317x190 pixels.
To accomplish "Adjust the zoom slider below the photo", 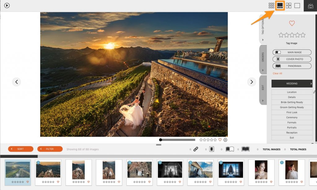I will pyautogui.click(x=177, y=140).
